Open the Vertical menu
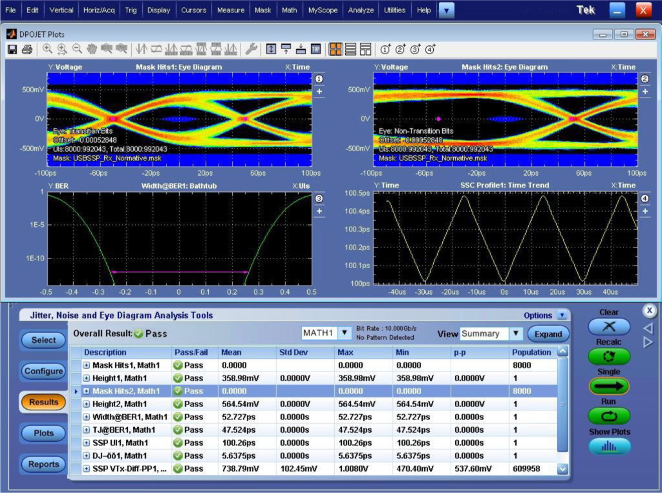Screen dimensions: 662x493 pyautogui.click(x=61, y=10)
